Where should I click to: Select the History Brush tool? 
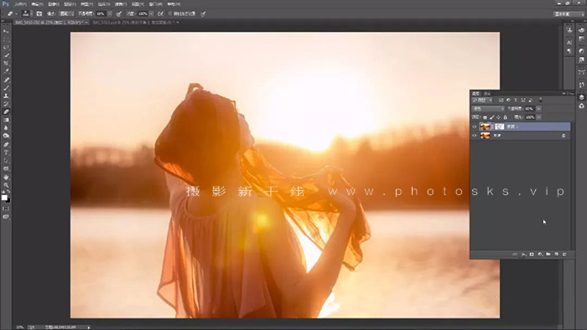point(6,104)
